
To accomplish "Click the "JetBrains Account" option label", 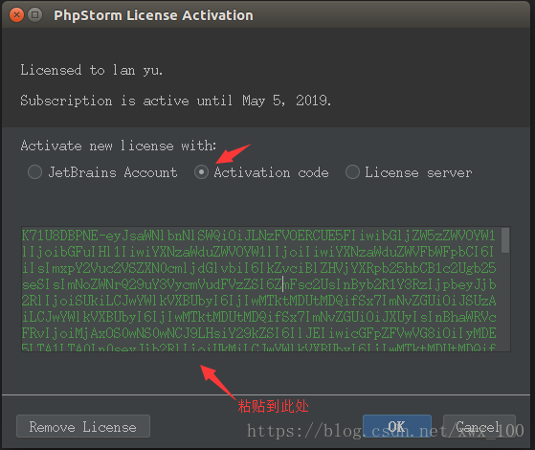I will tap(113, 172).
